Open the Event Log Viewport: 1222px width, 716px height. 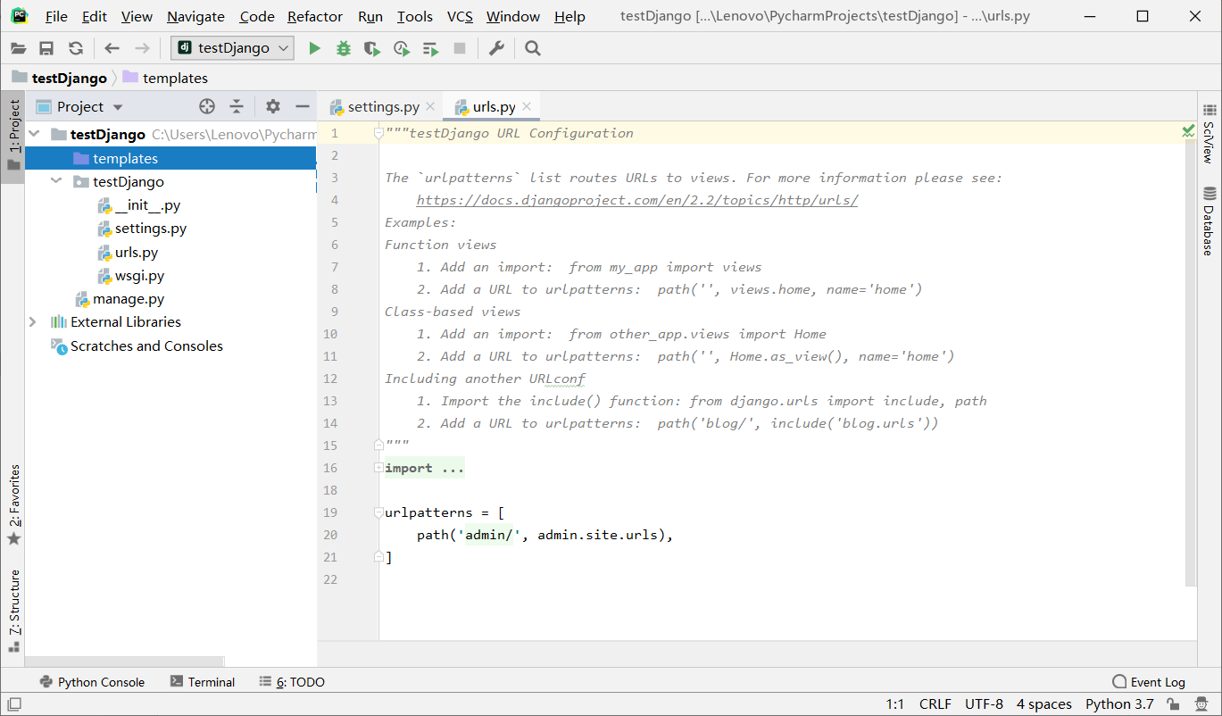[x=1149, y=681]
